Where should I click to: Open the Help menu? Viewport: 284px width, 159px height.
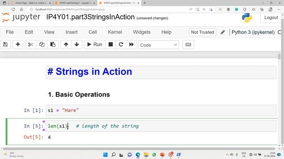coord(166,32)
